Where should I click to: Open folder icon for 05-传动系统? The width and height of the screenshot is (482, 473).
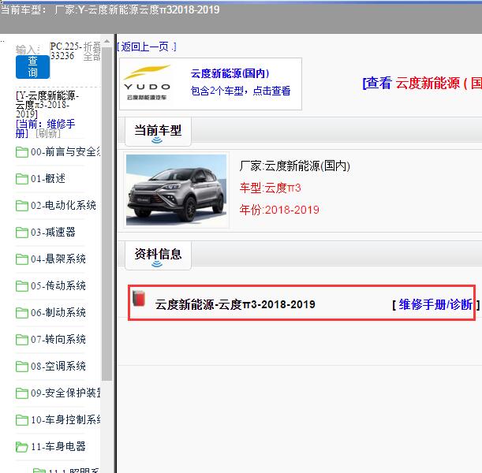[22, 286]
